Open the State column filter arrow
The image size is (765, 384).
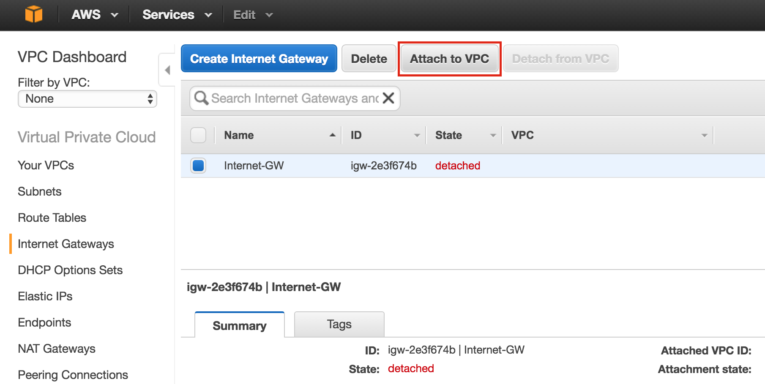coord(493,136)
